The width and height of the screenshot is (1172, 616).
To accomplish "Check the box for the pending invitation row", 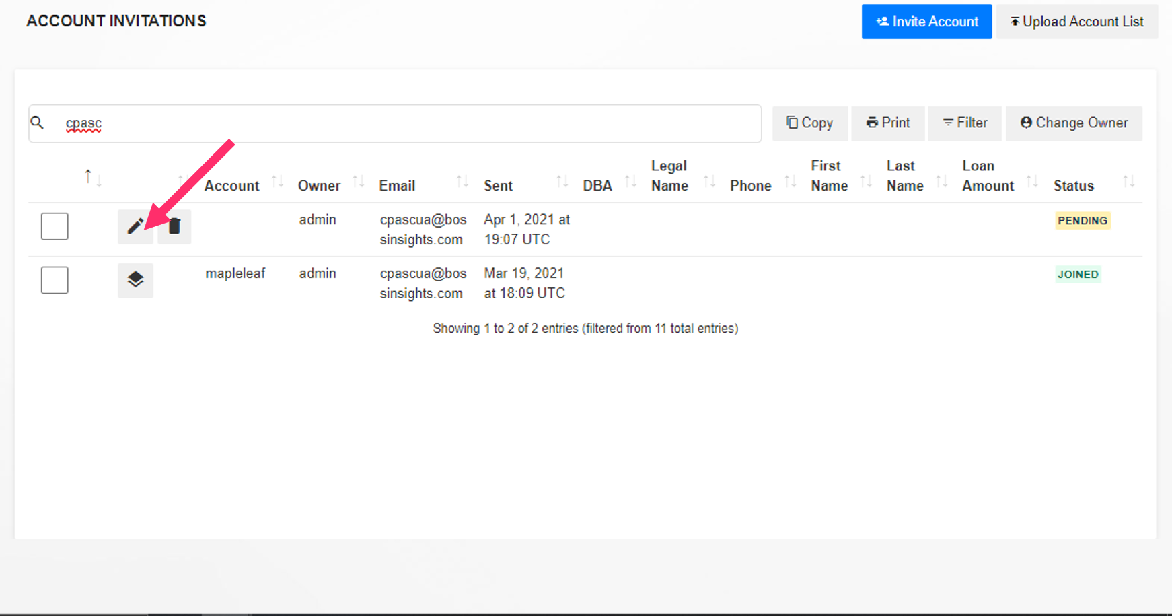I will (54, 226).
